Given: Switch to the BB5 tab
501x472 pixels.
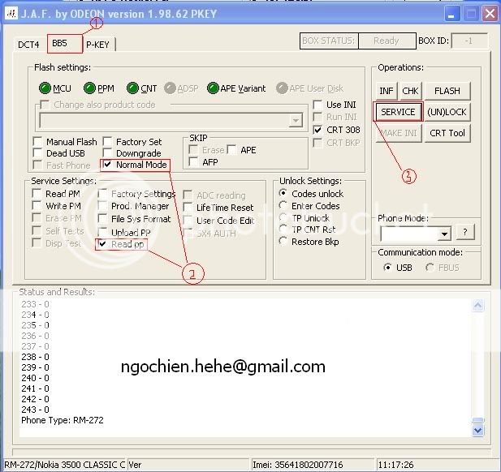Looking at the screenshot, I should click(x=64, y=44).
